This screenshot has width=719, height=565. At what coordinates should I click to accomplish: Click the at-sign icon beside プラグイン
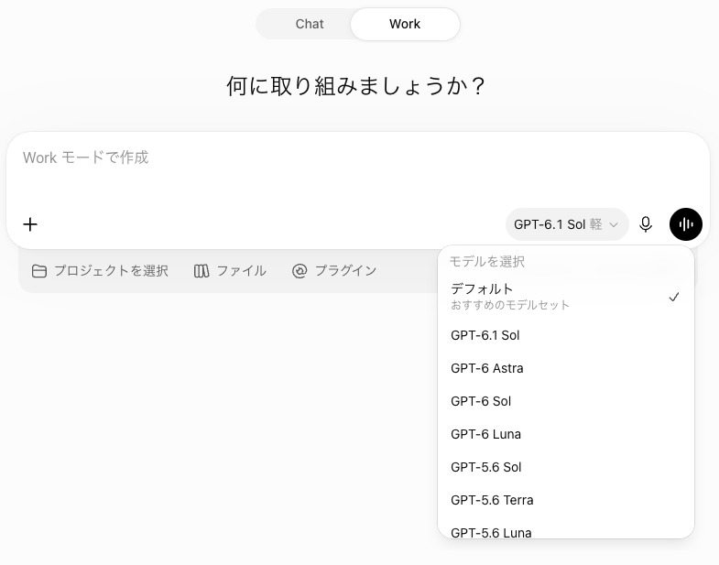(x=300, y=271)
